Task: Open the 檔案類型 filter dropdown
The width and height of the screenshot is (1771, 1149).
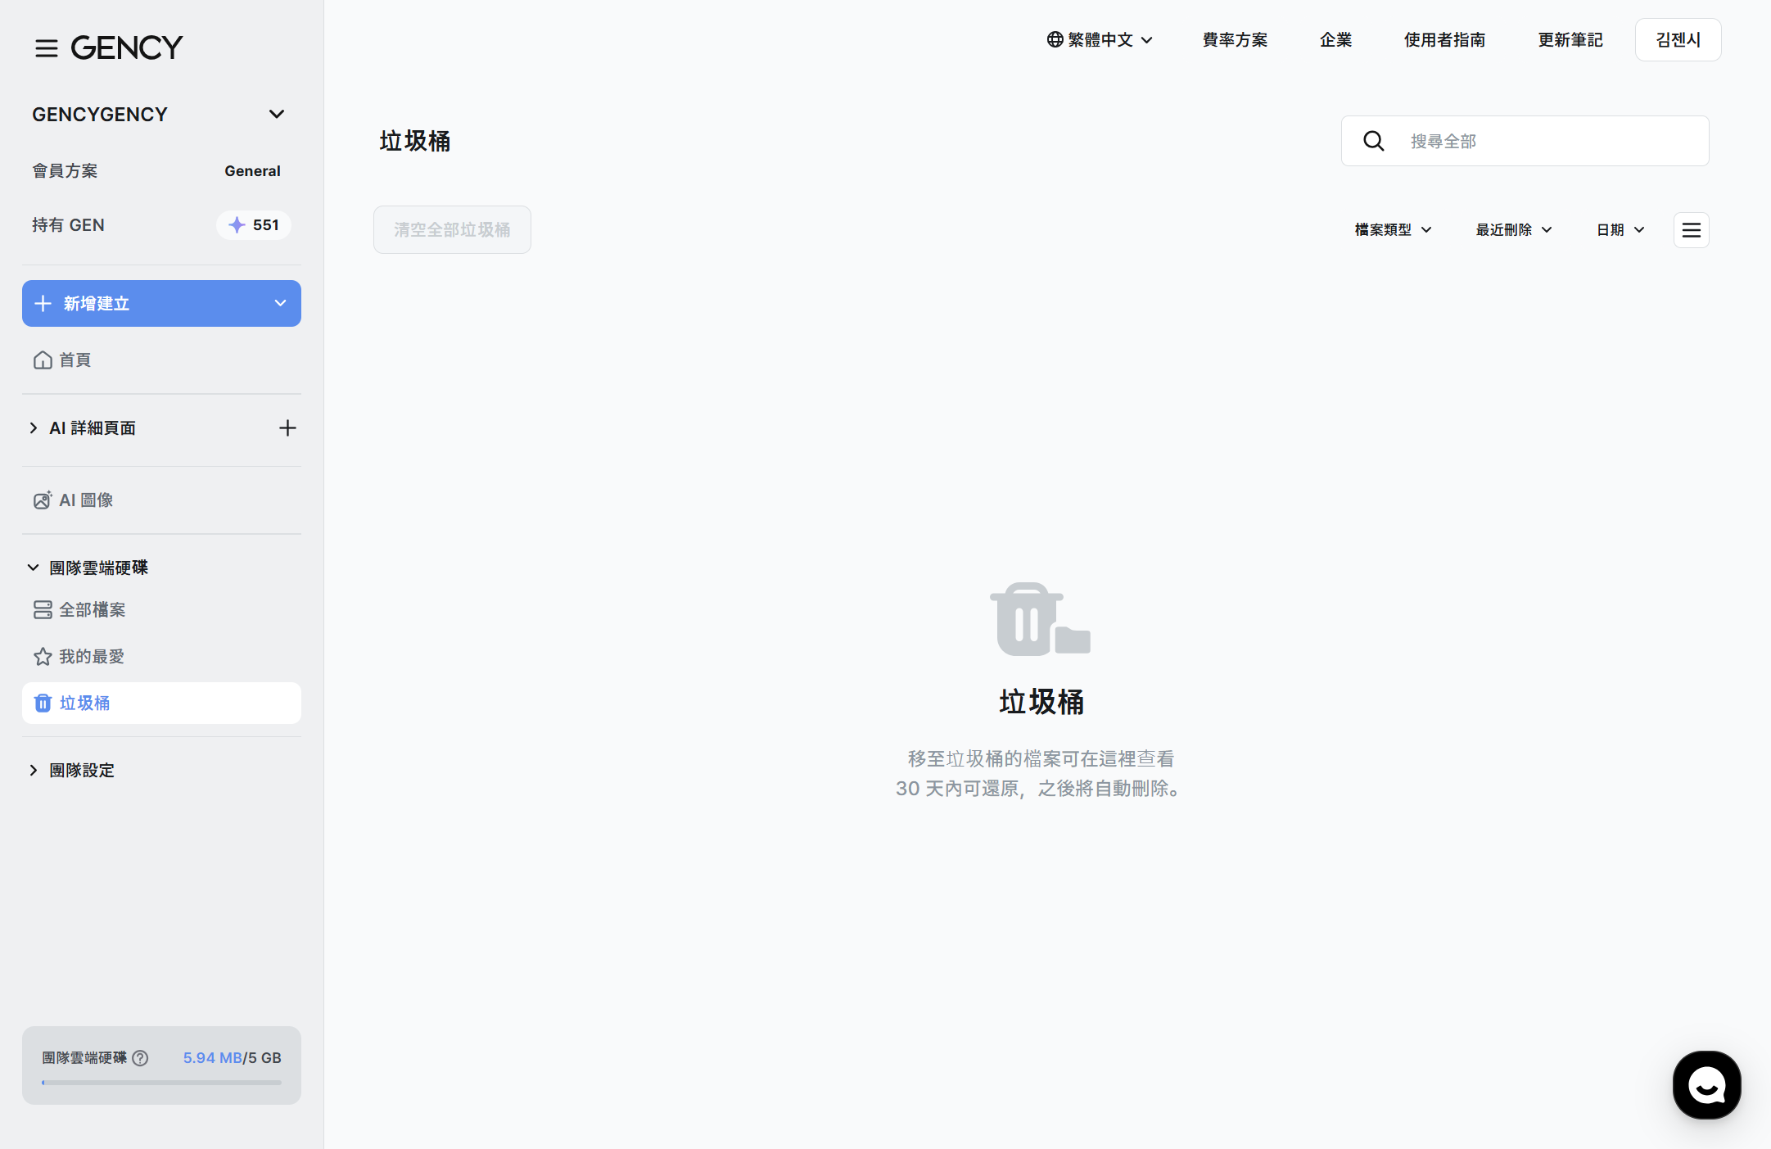Action: click(1393, 230)
